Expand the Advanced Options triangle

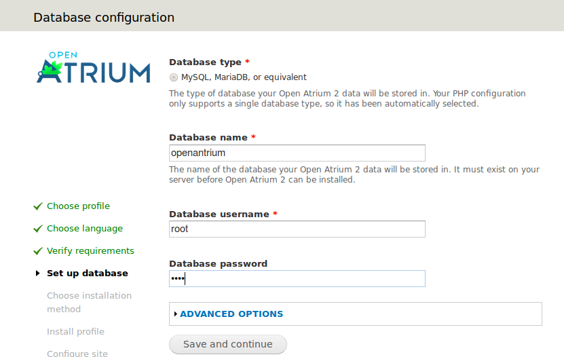click(x=176, y=314)
